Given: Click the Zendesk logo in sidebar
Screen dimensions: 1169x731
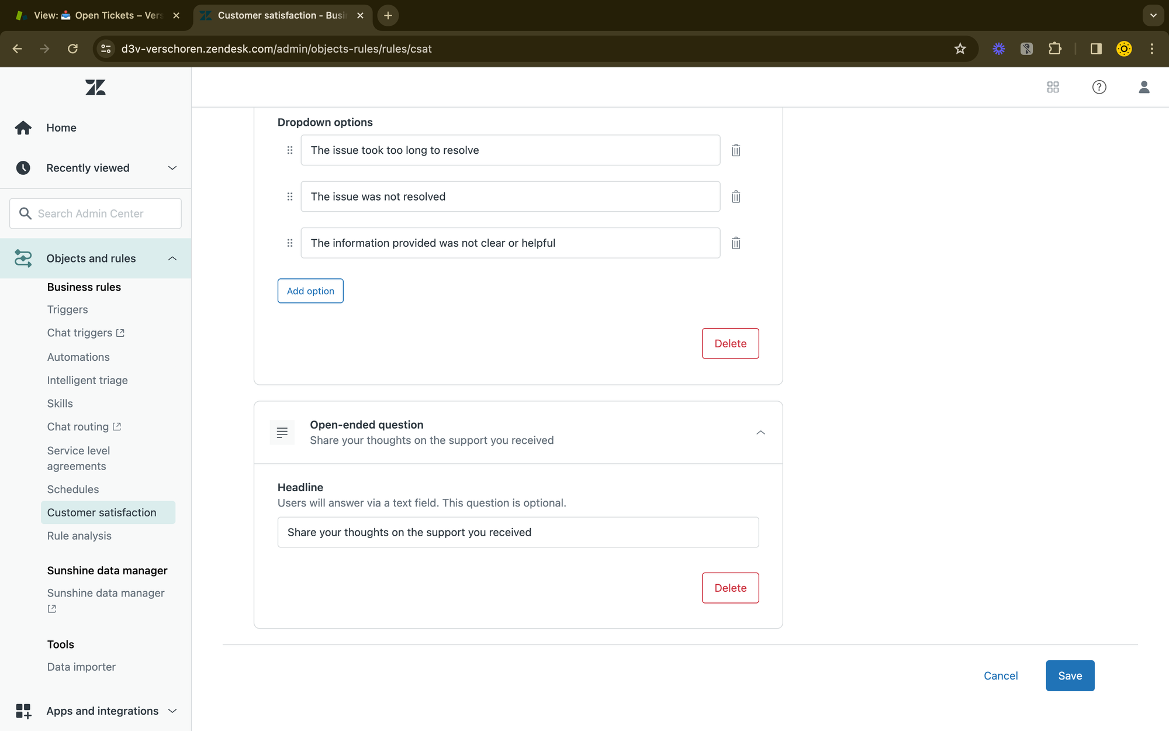Looking at the screenshot, I should tap(95, 88).
